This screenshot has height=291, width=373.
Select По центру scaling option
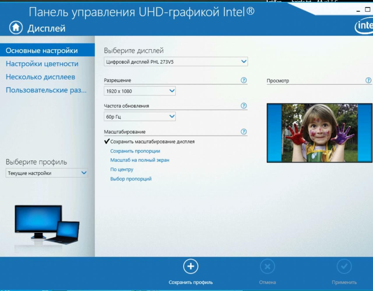pos(122,169)
